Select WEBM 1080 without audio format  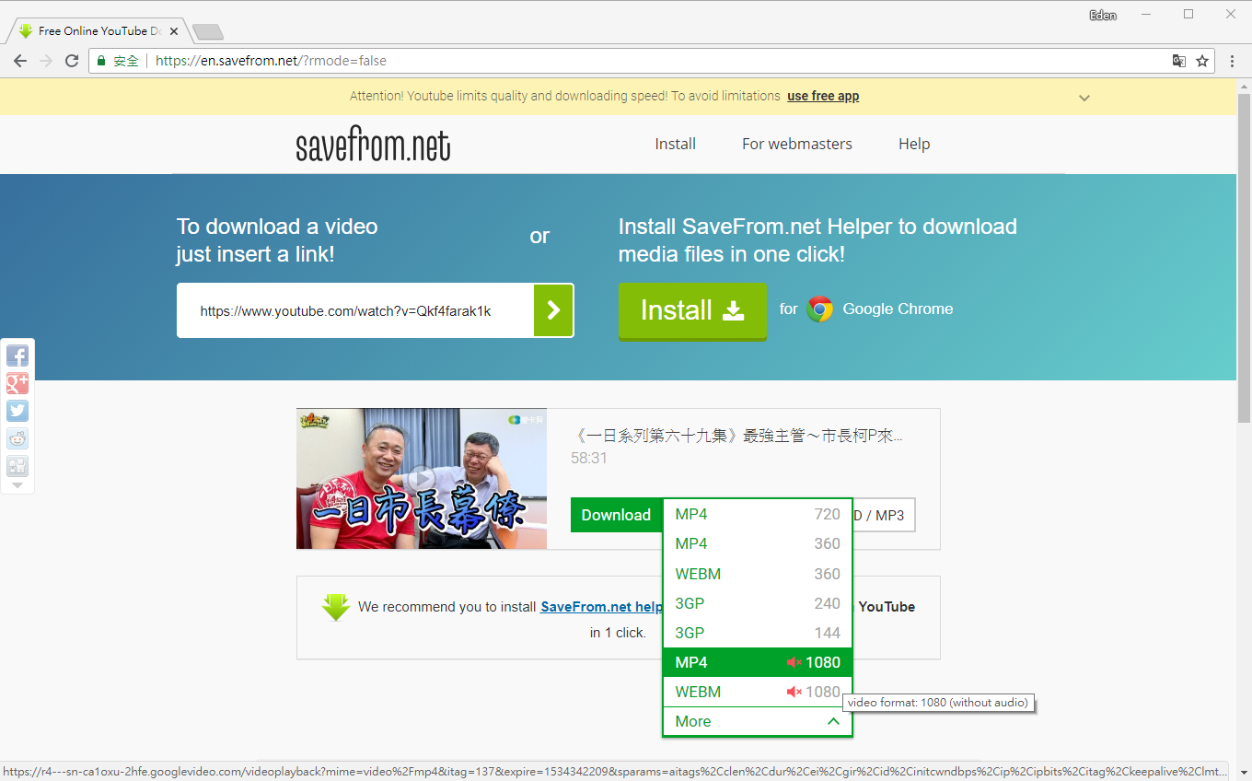[x=758, y=692]
